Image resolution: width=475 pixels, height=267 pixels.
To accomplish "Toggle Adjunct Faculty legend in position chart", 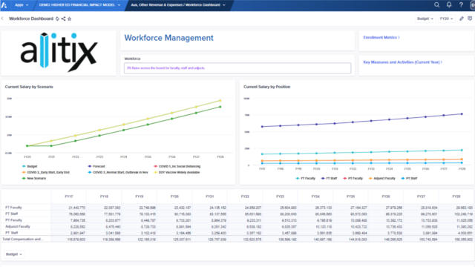I will tap(382, 179).
